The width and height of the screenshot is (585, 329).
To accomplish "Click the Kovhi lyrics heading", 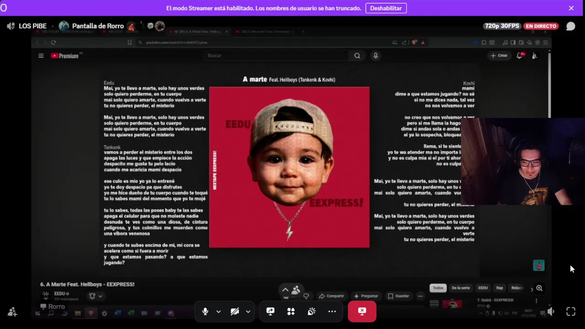I will tap(469, 83).
